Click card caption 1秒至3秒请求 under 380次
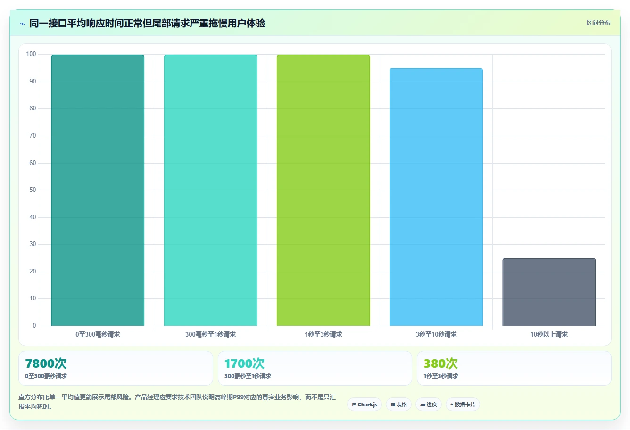Image resolution: width=630 pixels, height=430 pixels. click(x=440, y=376)
